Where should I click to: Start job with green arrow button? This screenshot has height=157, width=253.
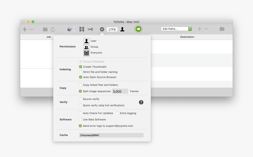pos(138,29)
